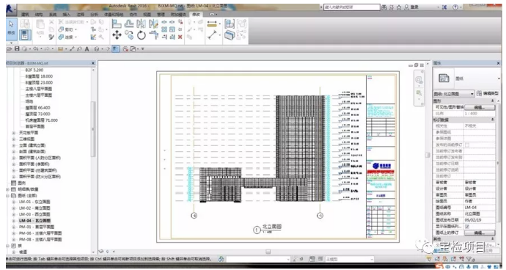Toggle the issued current revision checkbox
This screenshot has width=506, height=270.
tap(467, 145)
